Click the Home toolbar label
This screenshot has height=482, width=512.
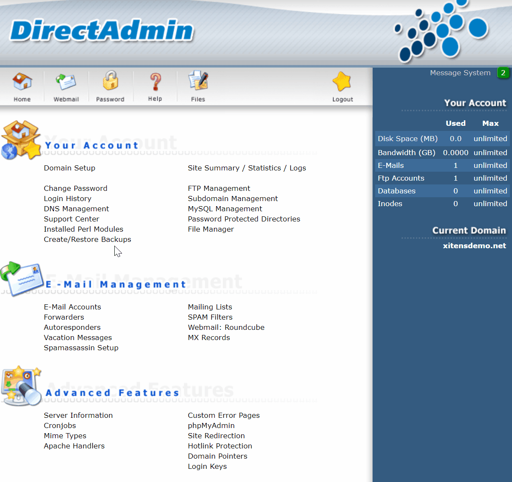pyautogui.click(x=22, y=99)
